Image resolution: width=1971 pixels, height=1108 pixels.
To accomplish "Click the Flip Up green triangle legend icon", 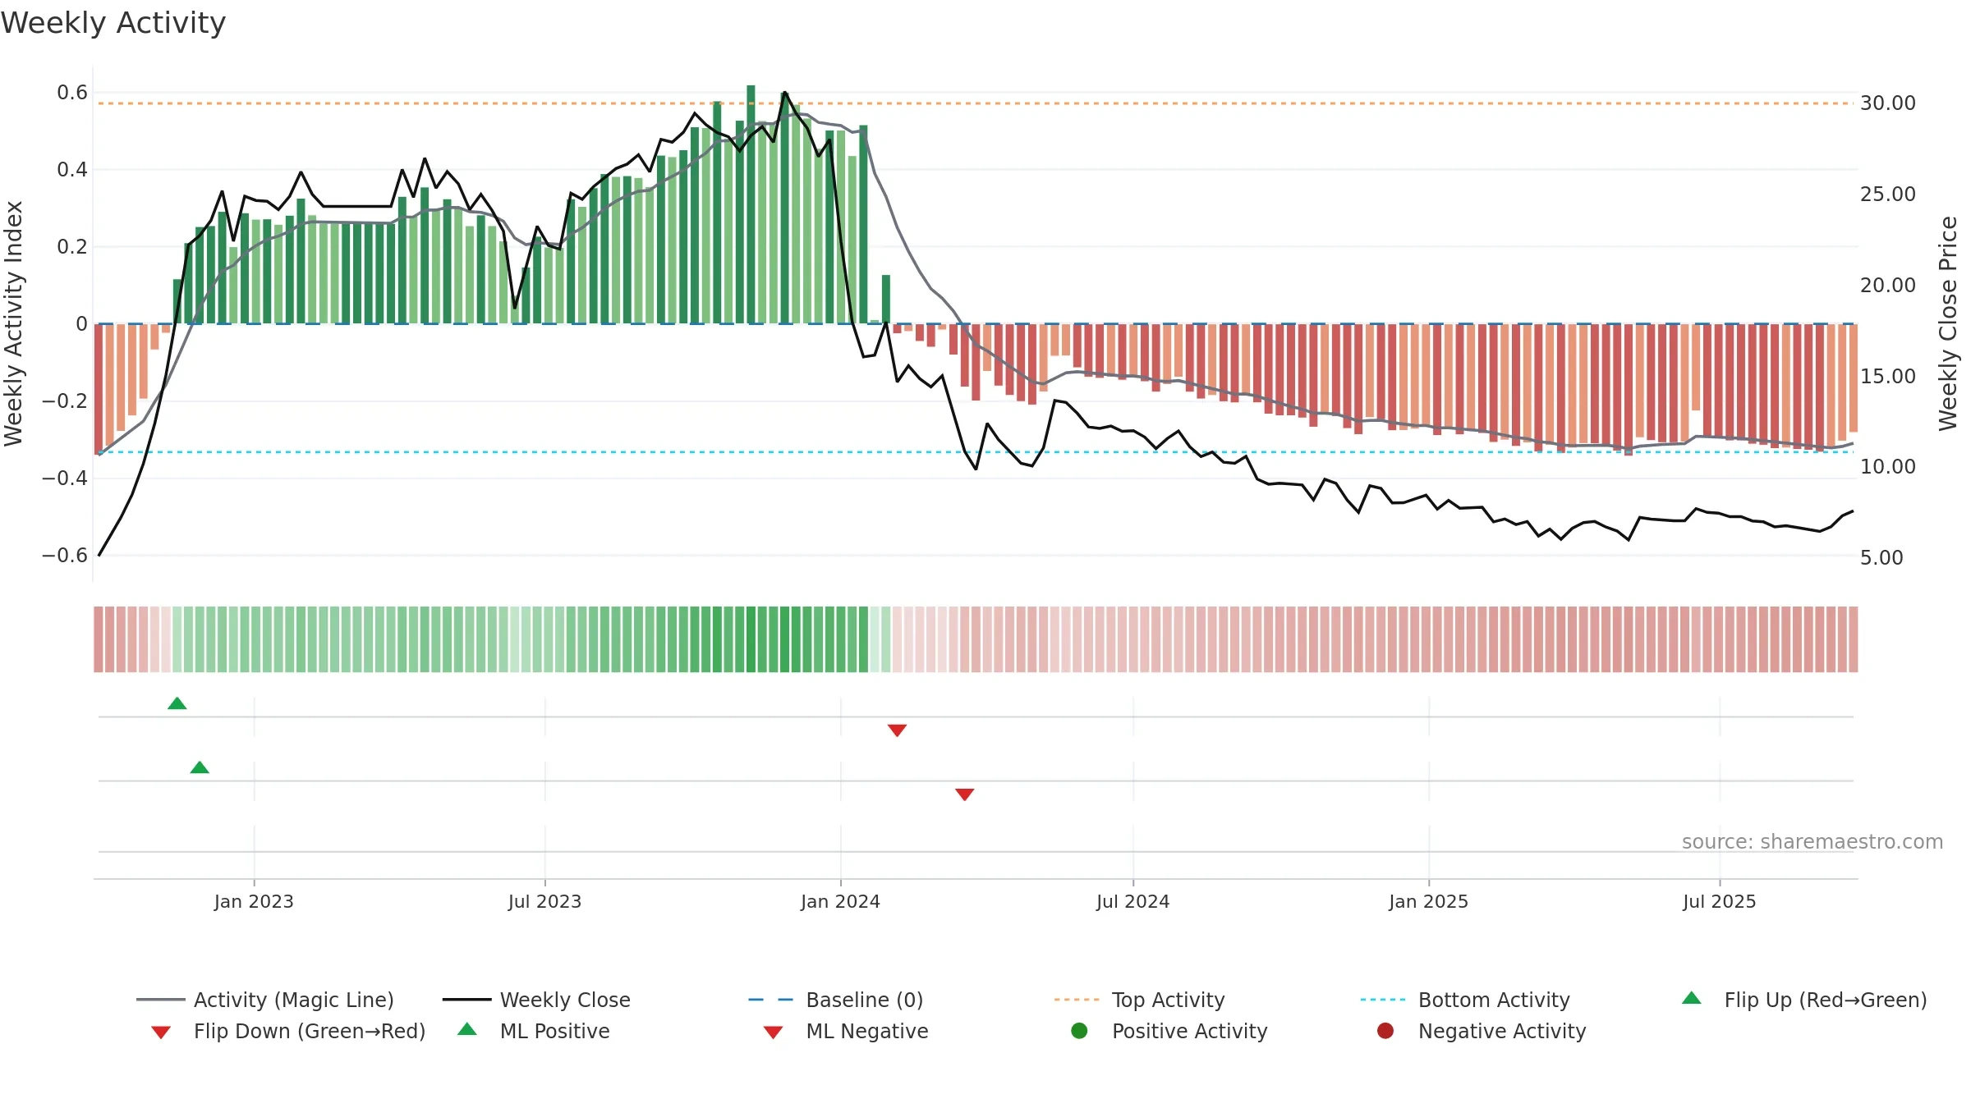I will (x=1692, y=998).
